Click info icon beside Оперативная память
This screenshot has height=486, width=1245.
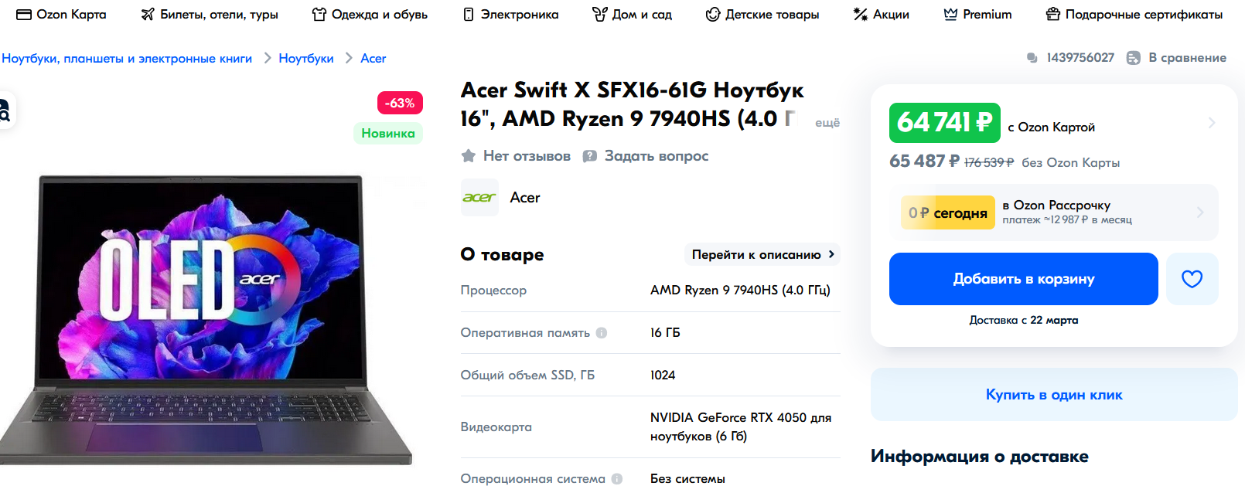[602, 333]
